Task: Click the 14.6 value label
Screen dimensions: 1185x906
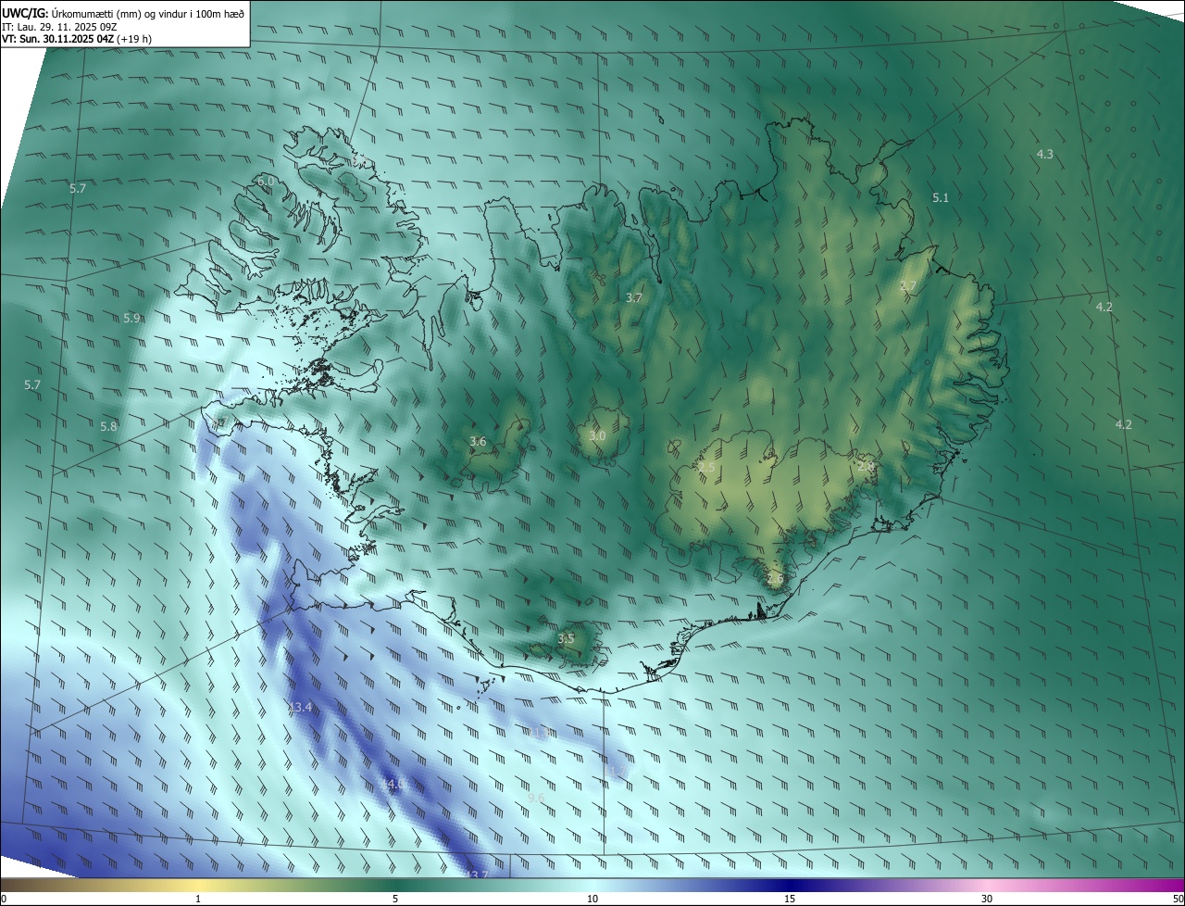Action: pyautogui.click(x=393, y=784)
